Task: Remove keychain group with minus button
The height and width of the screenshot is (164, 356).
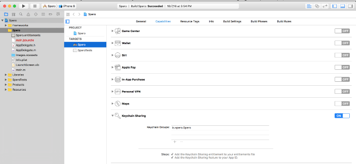Action: [x=182, y=142]
